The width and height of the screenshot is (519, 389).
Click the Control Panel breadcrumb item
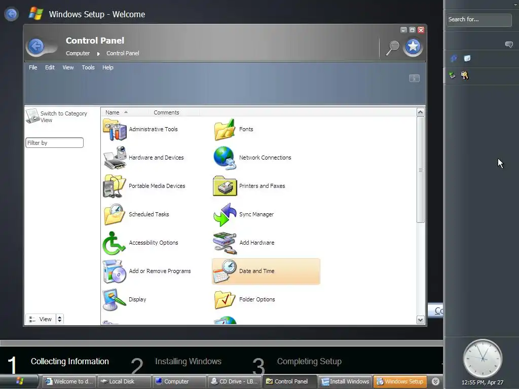123,53
